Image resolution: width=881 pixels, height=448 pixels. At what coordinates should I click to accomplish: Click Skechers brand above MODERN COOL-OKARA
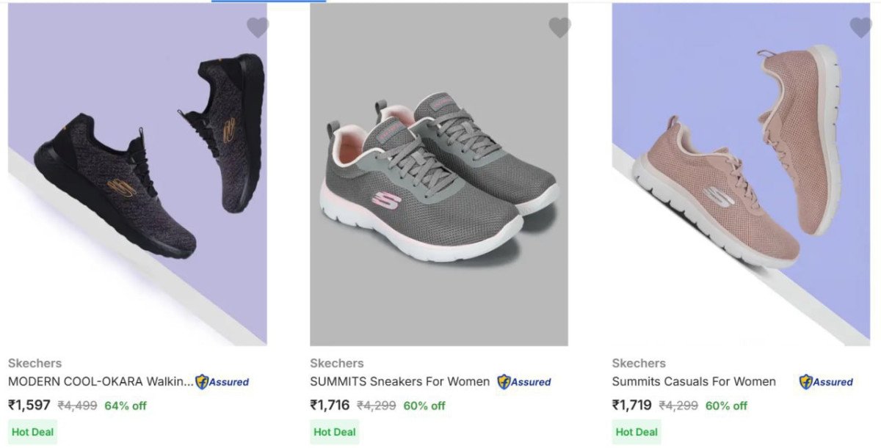(x=35, y=363)
